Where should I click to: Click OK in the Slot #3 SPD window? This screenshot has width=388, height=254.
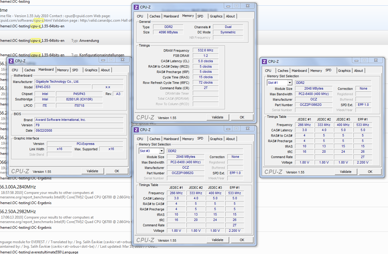(242, 240)
